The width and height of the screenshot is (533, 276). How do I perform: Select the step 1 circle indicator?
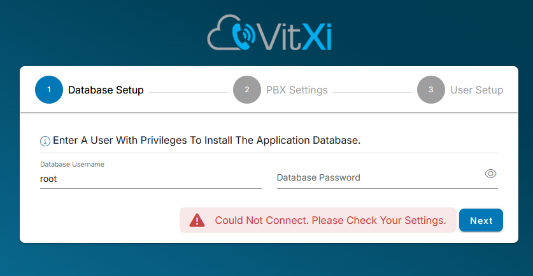(x=49, y=90)
